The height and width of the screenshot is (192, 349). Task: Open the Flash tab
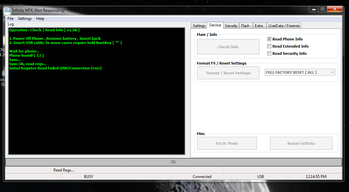[245, 26]
